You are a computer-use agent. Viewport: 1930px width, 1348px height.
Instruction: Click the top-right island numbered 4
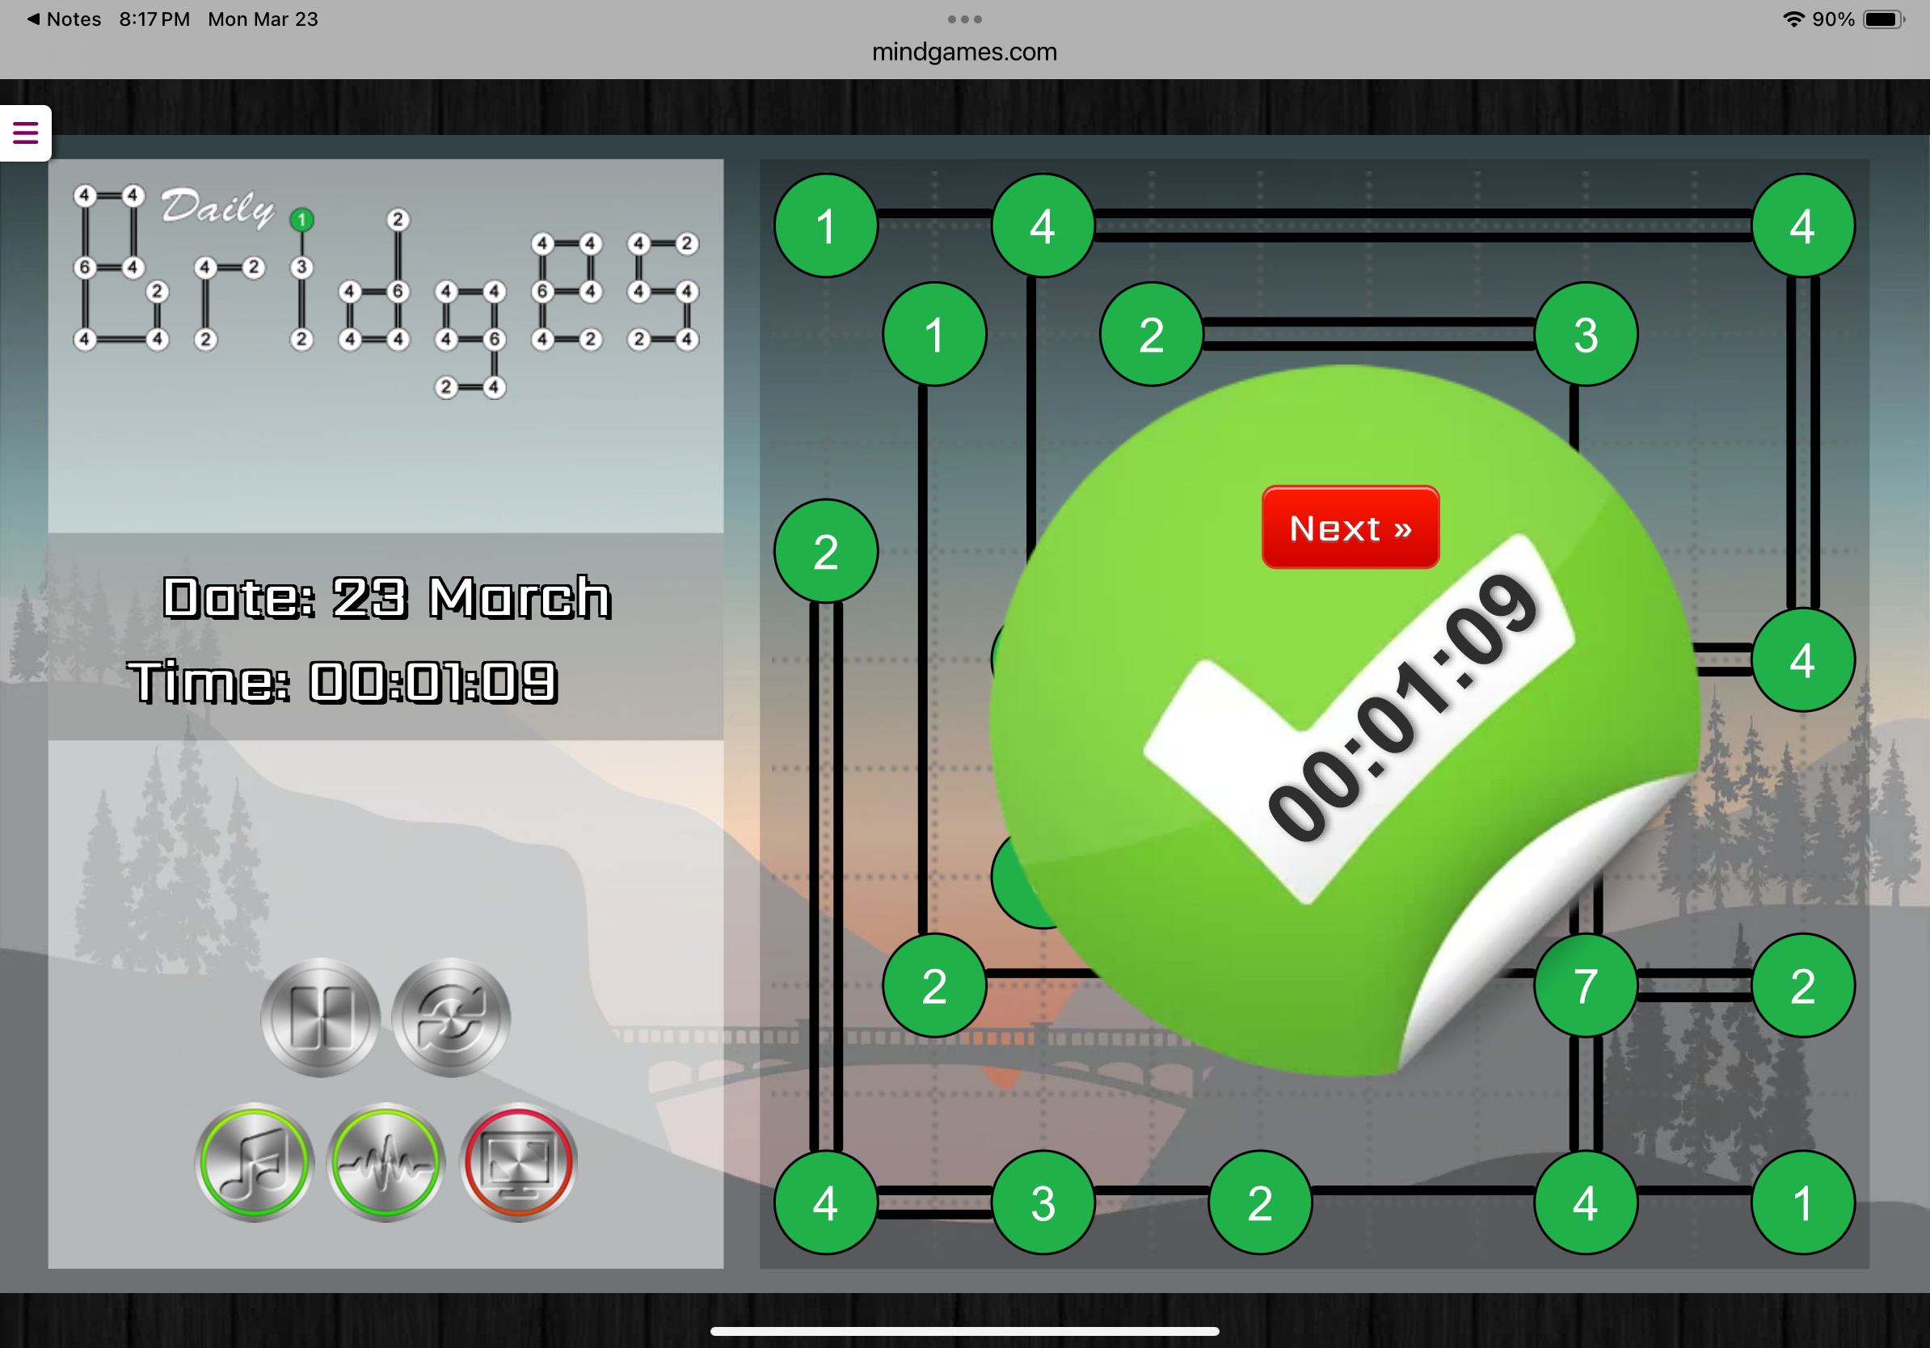tap(1802, 226)
